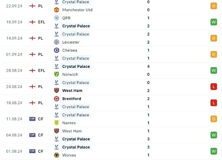Image resolution: width=222 pixels, height=160 pixels.
Task: Click the win badge for the QPR match
Action: 214,22
